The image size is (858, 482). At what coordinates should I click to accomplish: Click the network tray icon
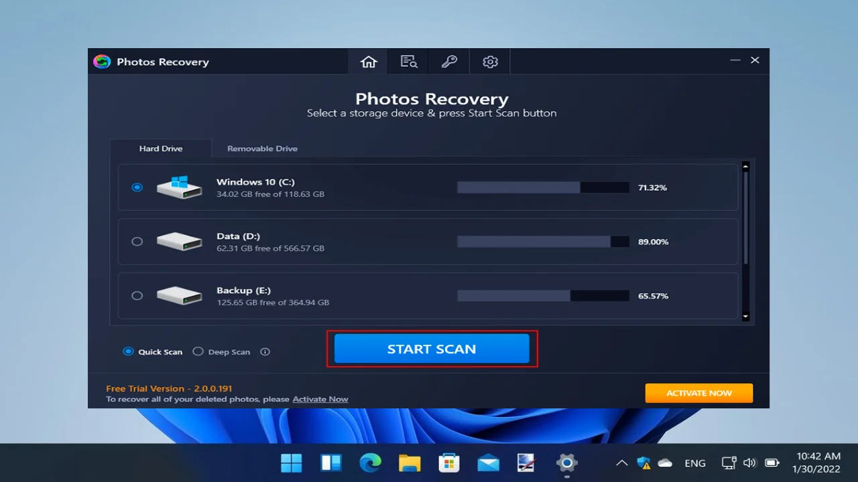[x=729, y=463]
